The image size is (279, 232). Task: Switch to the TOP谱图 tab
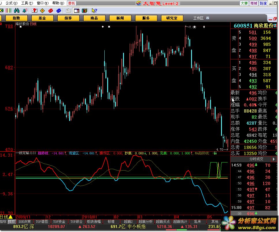tap(42, 222)
